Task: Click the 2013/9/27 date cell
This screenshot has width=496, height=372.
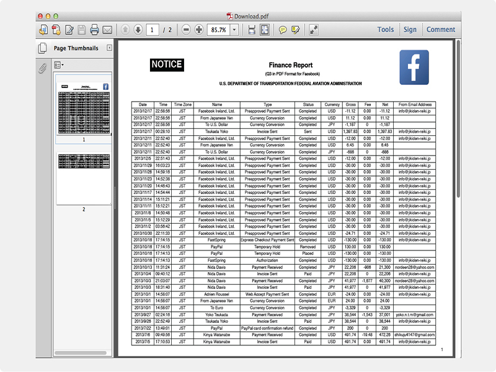Action: (143, 315)
